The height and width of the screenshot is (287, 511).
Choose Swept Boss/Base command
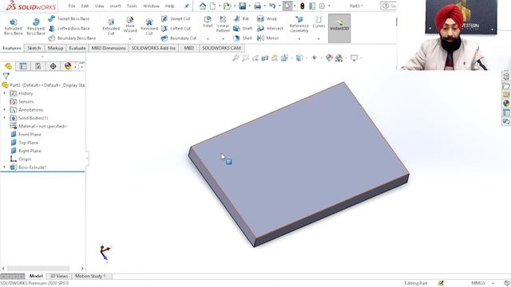(69, 18)
